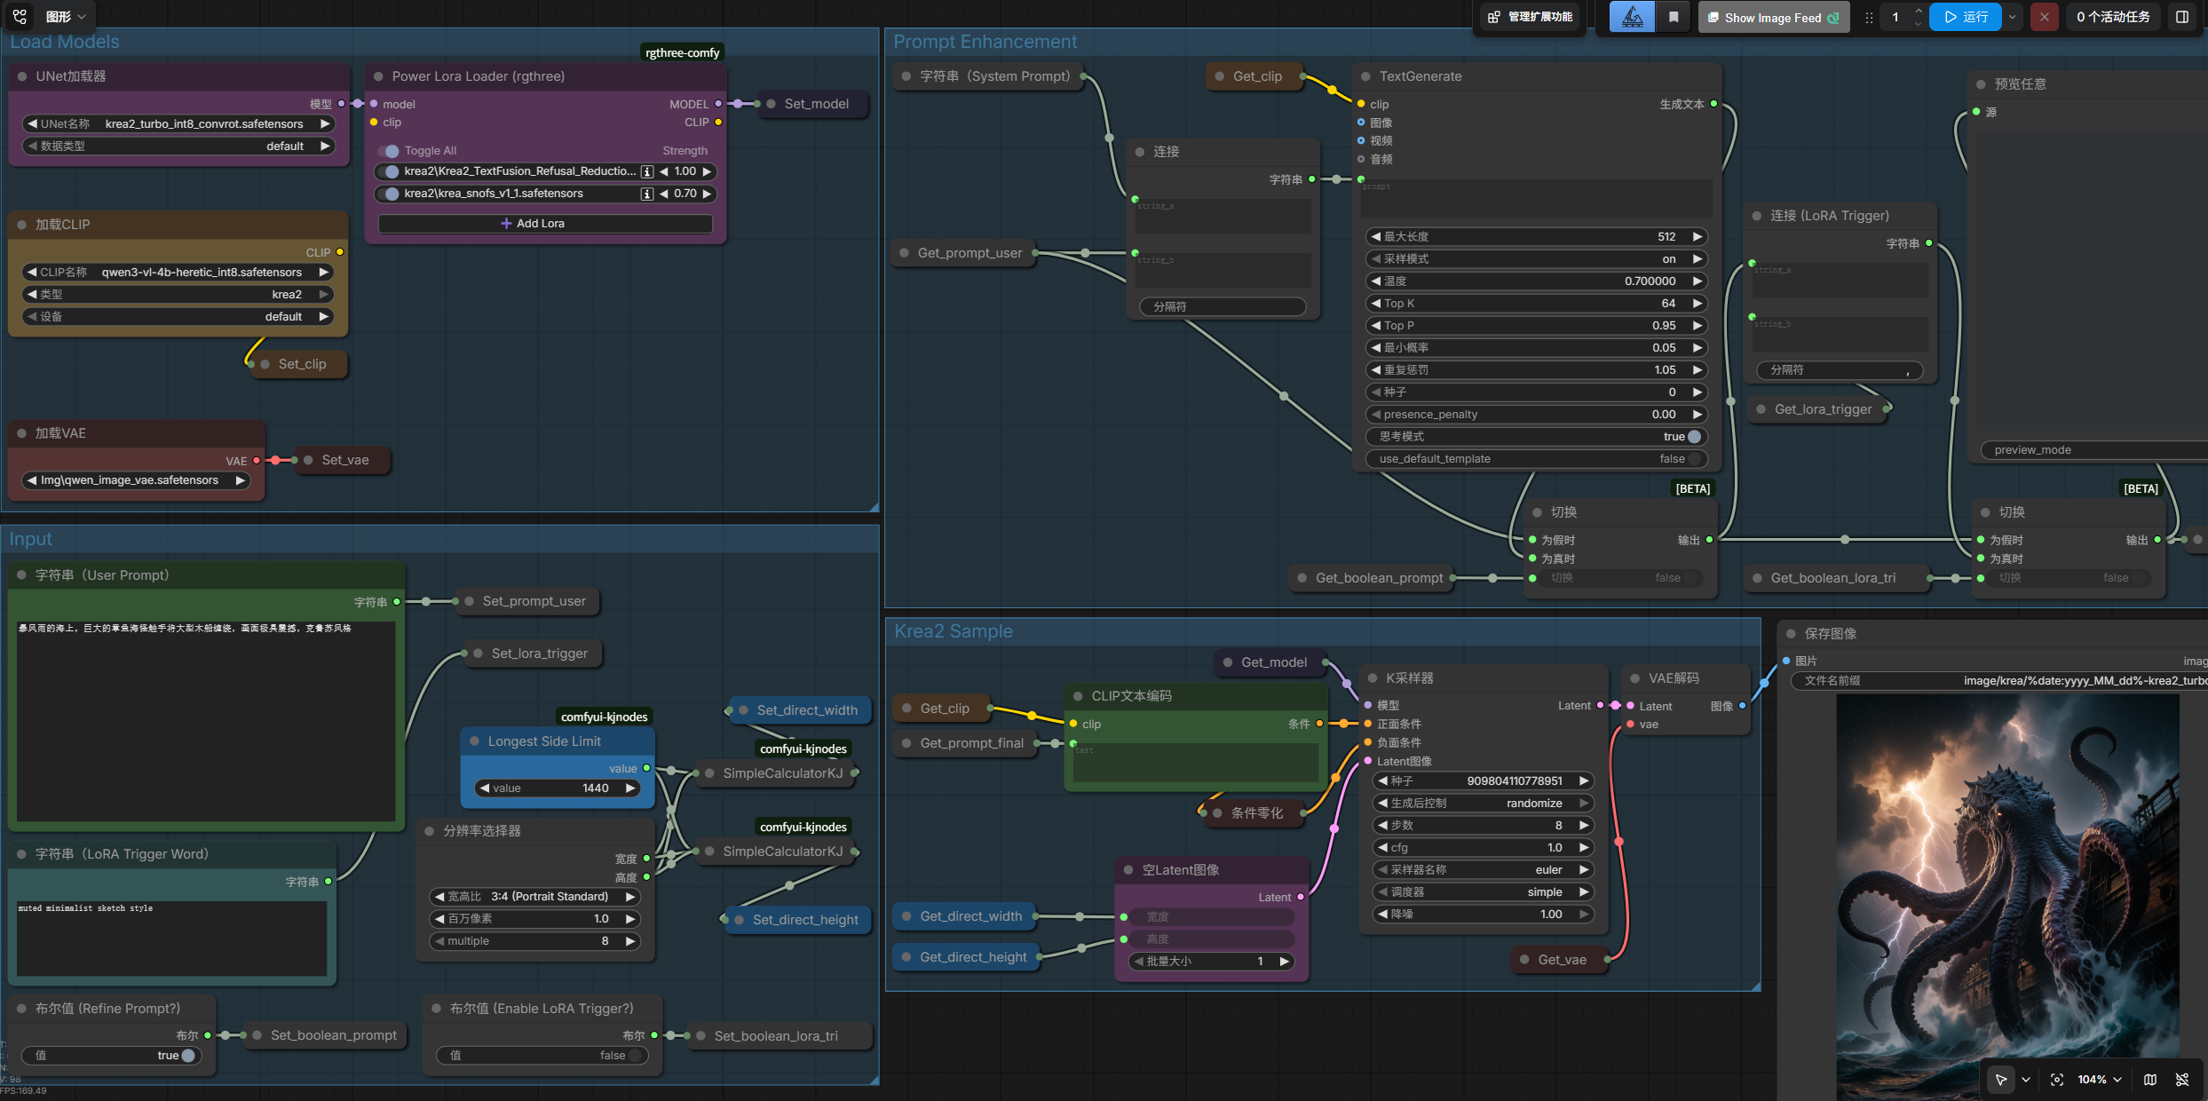Increase the queue batch count with the up arrow

[1919, 12]
